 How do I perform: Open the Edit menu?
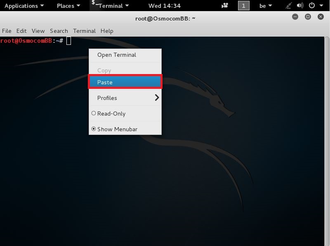click(21, 31)
